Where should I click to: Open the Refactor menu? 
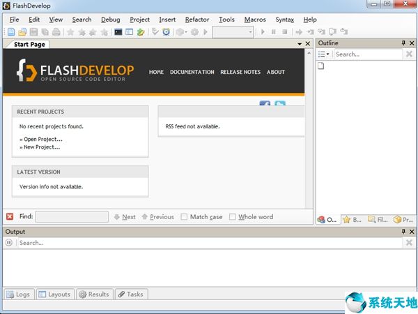[197, 20]
